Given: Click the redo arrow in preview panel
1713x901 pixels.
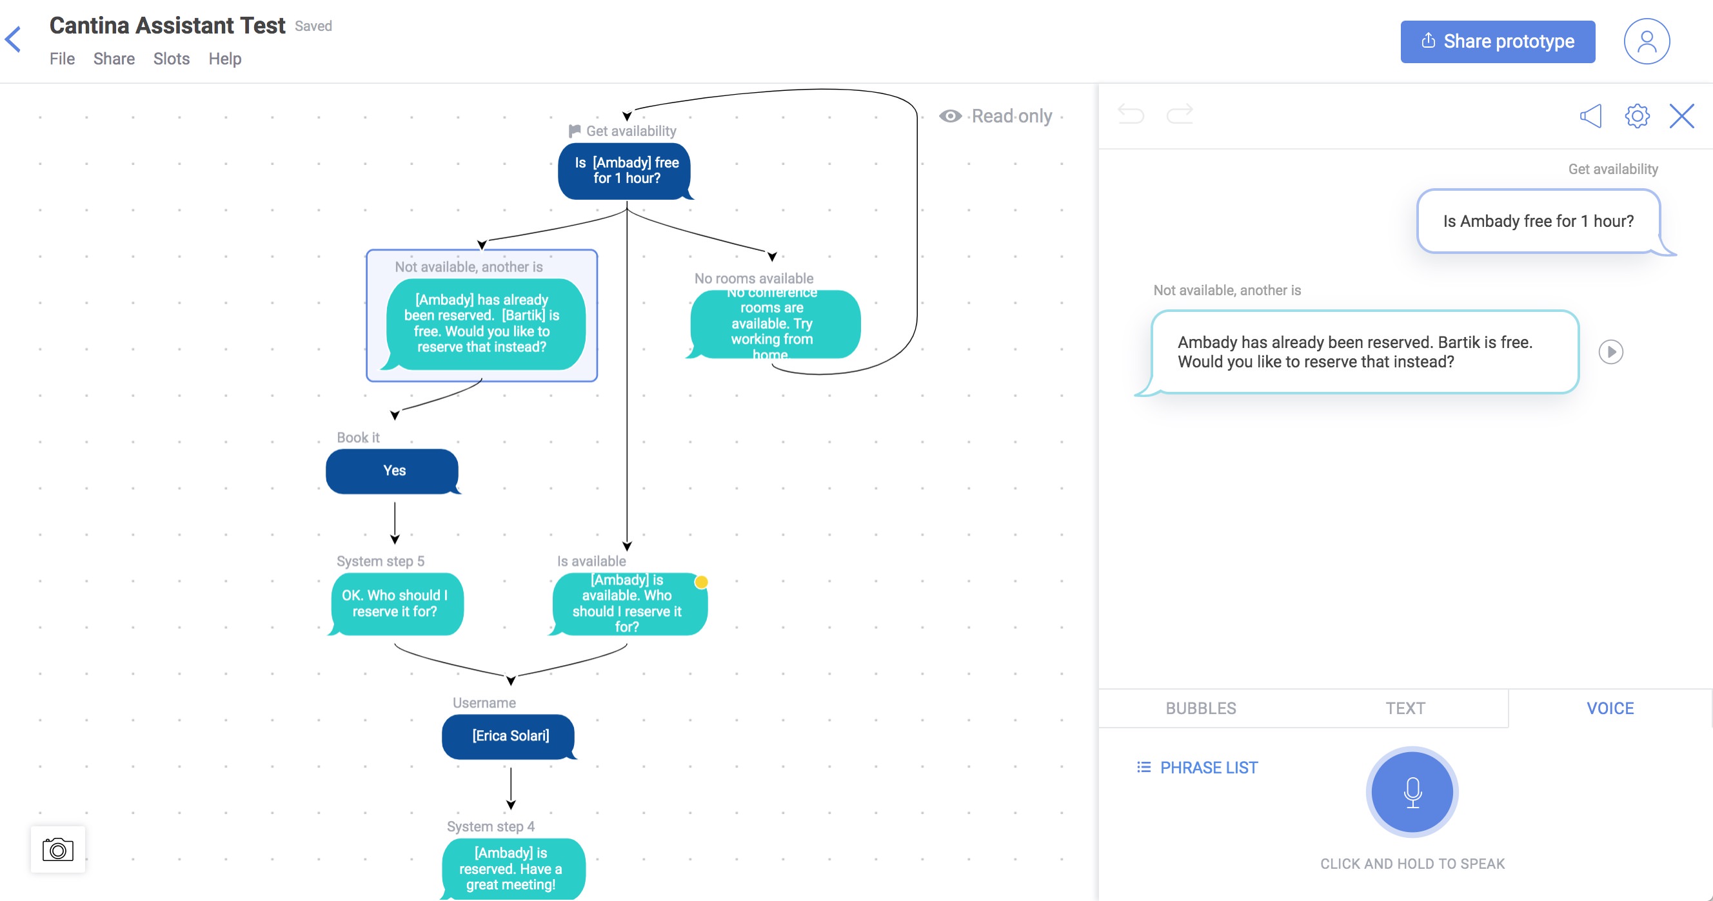Looking at the screenshot, I should [1180, 115].
